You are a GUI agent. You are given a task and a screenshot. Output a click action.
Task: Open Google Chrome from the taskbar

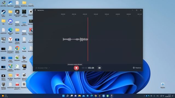tap(95, 96)
